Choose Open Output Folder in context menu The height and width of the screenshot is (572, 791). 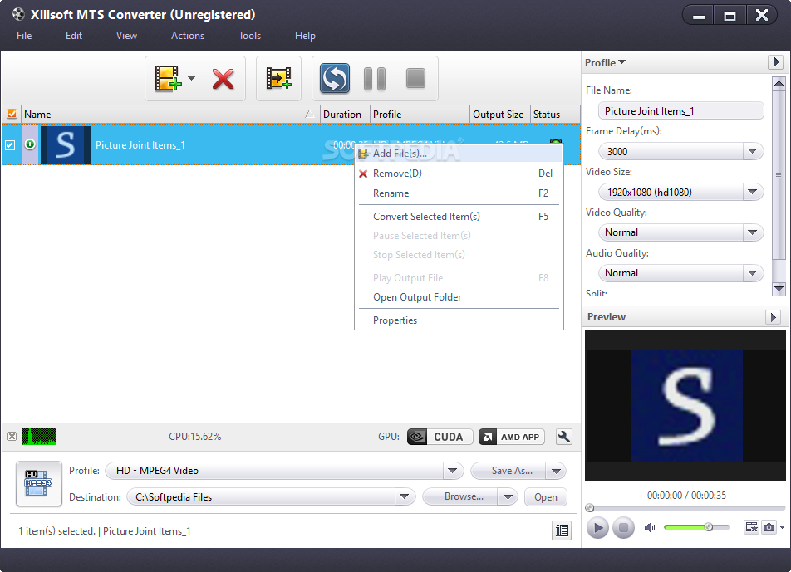459,297
